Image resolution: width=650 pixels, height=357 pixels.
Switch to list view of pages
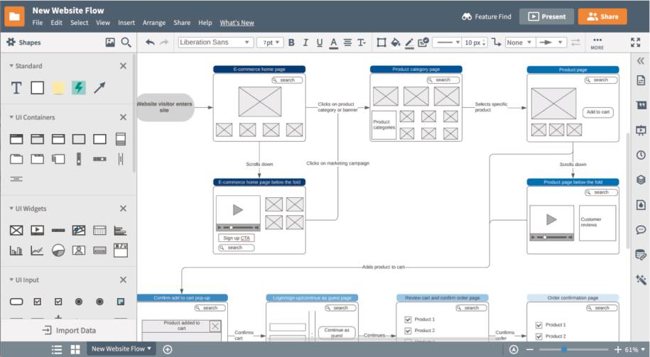coord(57,349)
